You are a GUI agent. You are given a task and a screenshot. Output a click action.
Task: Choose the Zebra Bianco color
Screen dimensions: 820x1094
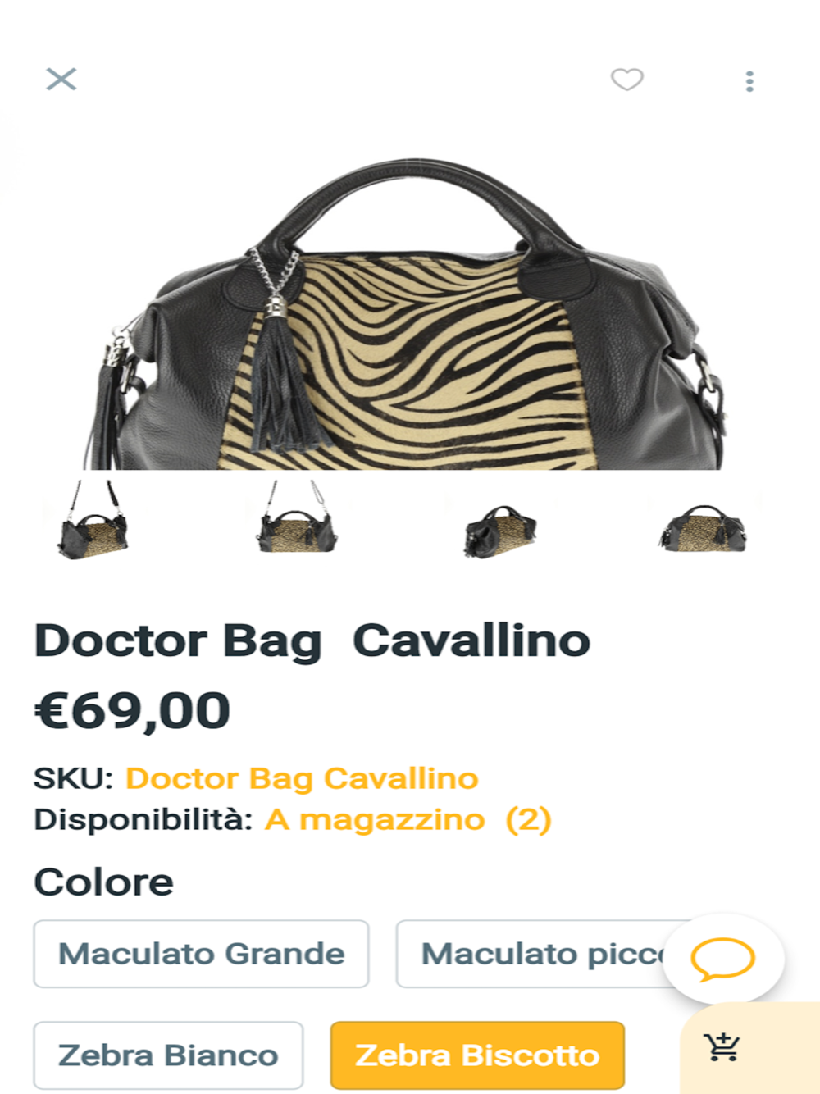click(168, 1055)
